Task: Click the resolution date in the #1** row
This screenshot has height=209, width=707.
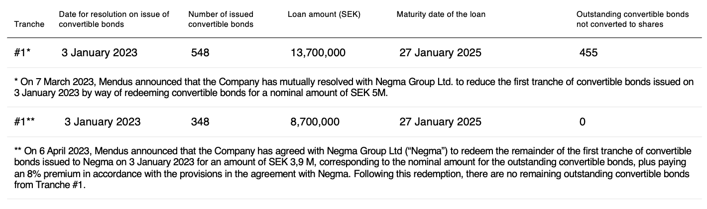Action: click(x=102, y=121)
